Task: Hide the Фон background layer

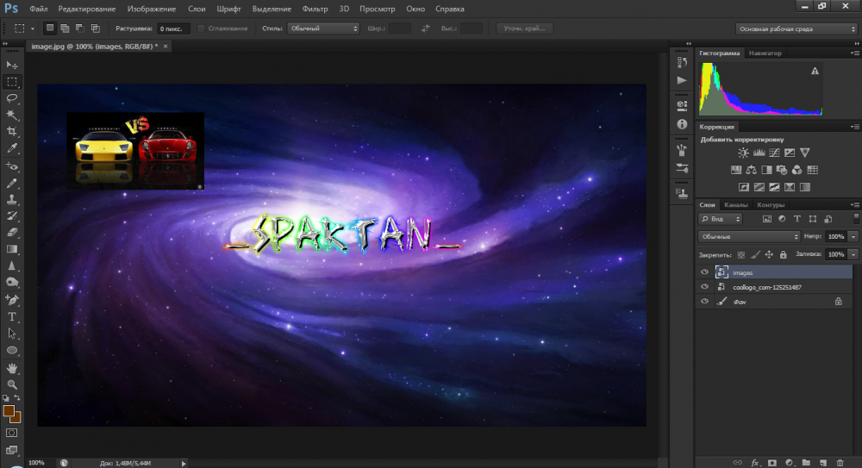Action: (x=704, y=302)
